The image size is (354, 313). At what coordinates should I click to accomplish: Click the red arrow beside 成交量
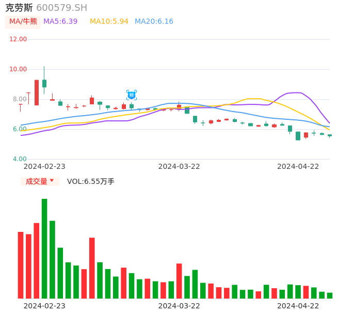[52, 181]
